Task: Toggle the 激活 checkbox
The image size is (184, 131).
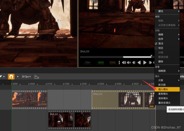Action: pyautogui.click(x=156, y=43)
